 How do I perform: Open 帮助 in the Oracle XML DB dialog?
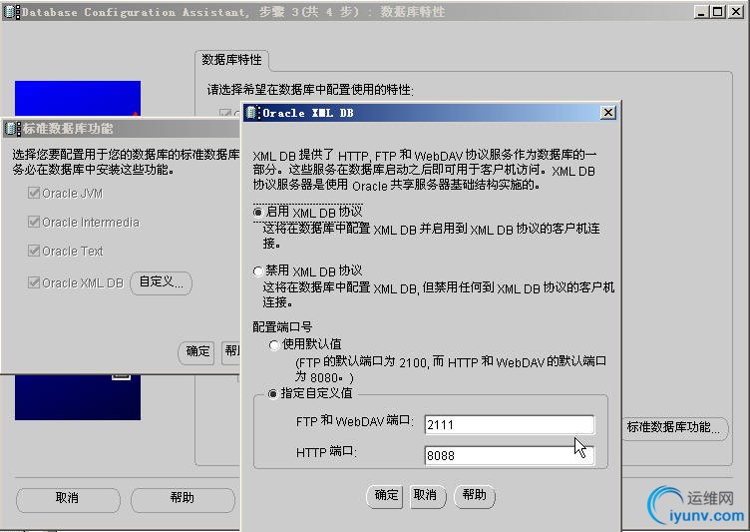[474, 496]
